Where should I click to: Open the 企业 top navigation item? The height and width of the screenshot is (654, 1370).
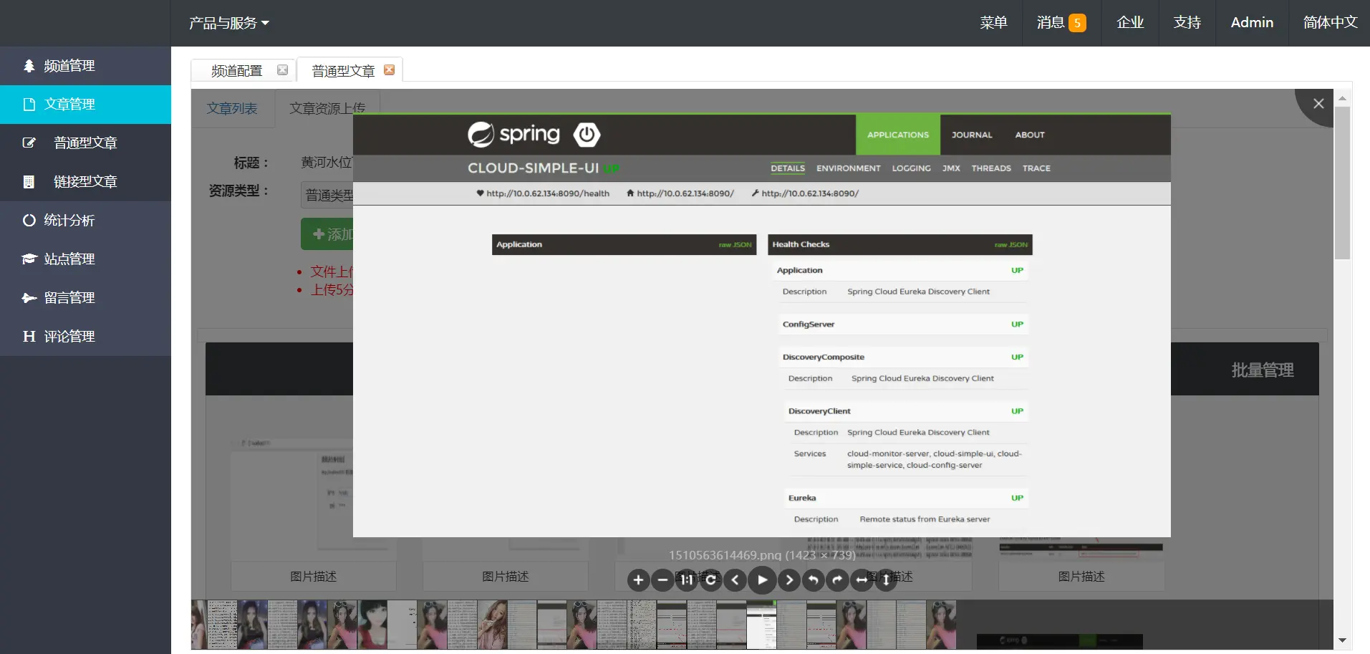point(1130,23)
